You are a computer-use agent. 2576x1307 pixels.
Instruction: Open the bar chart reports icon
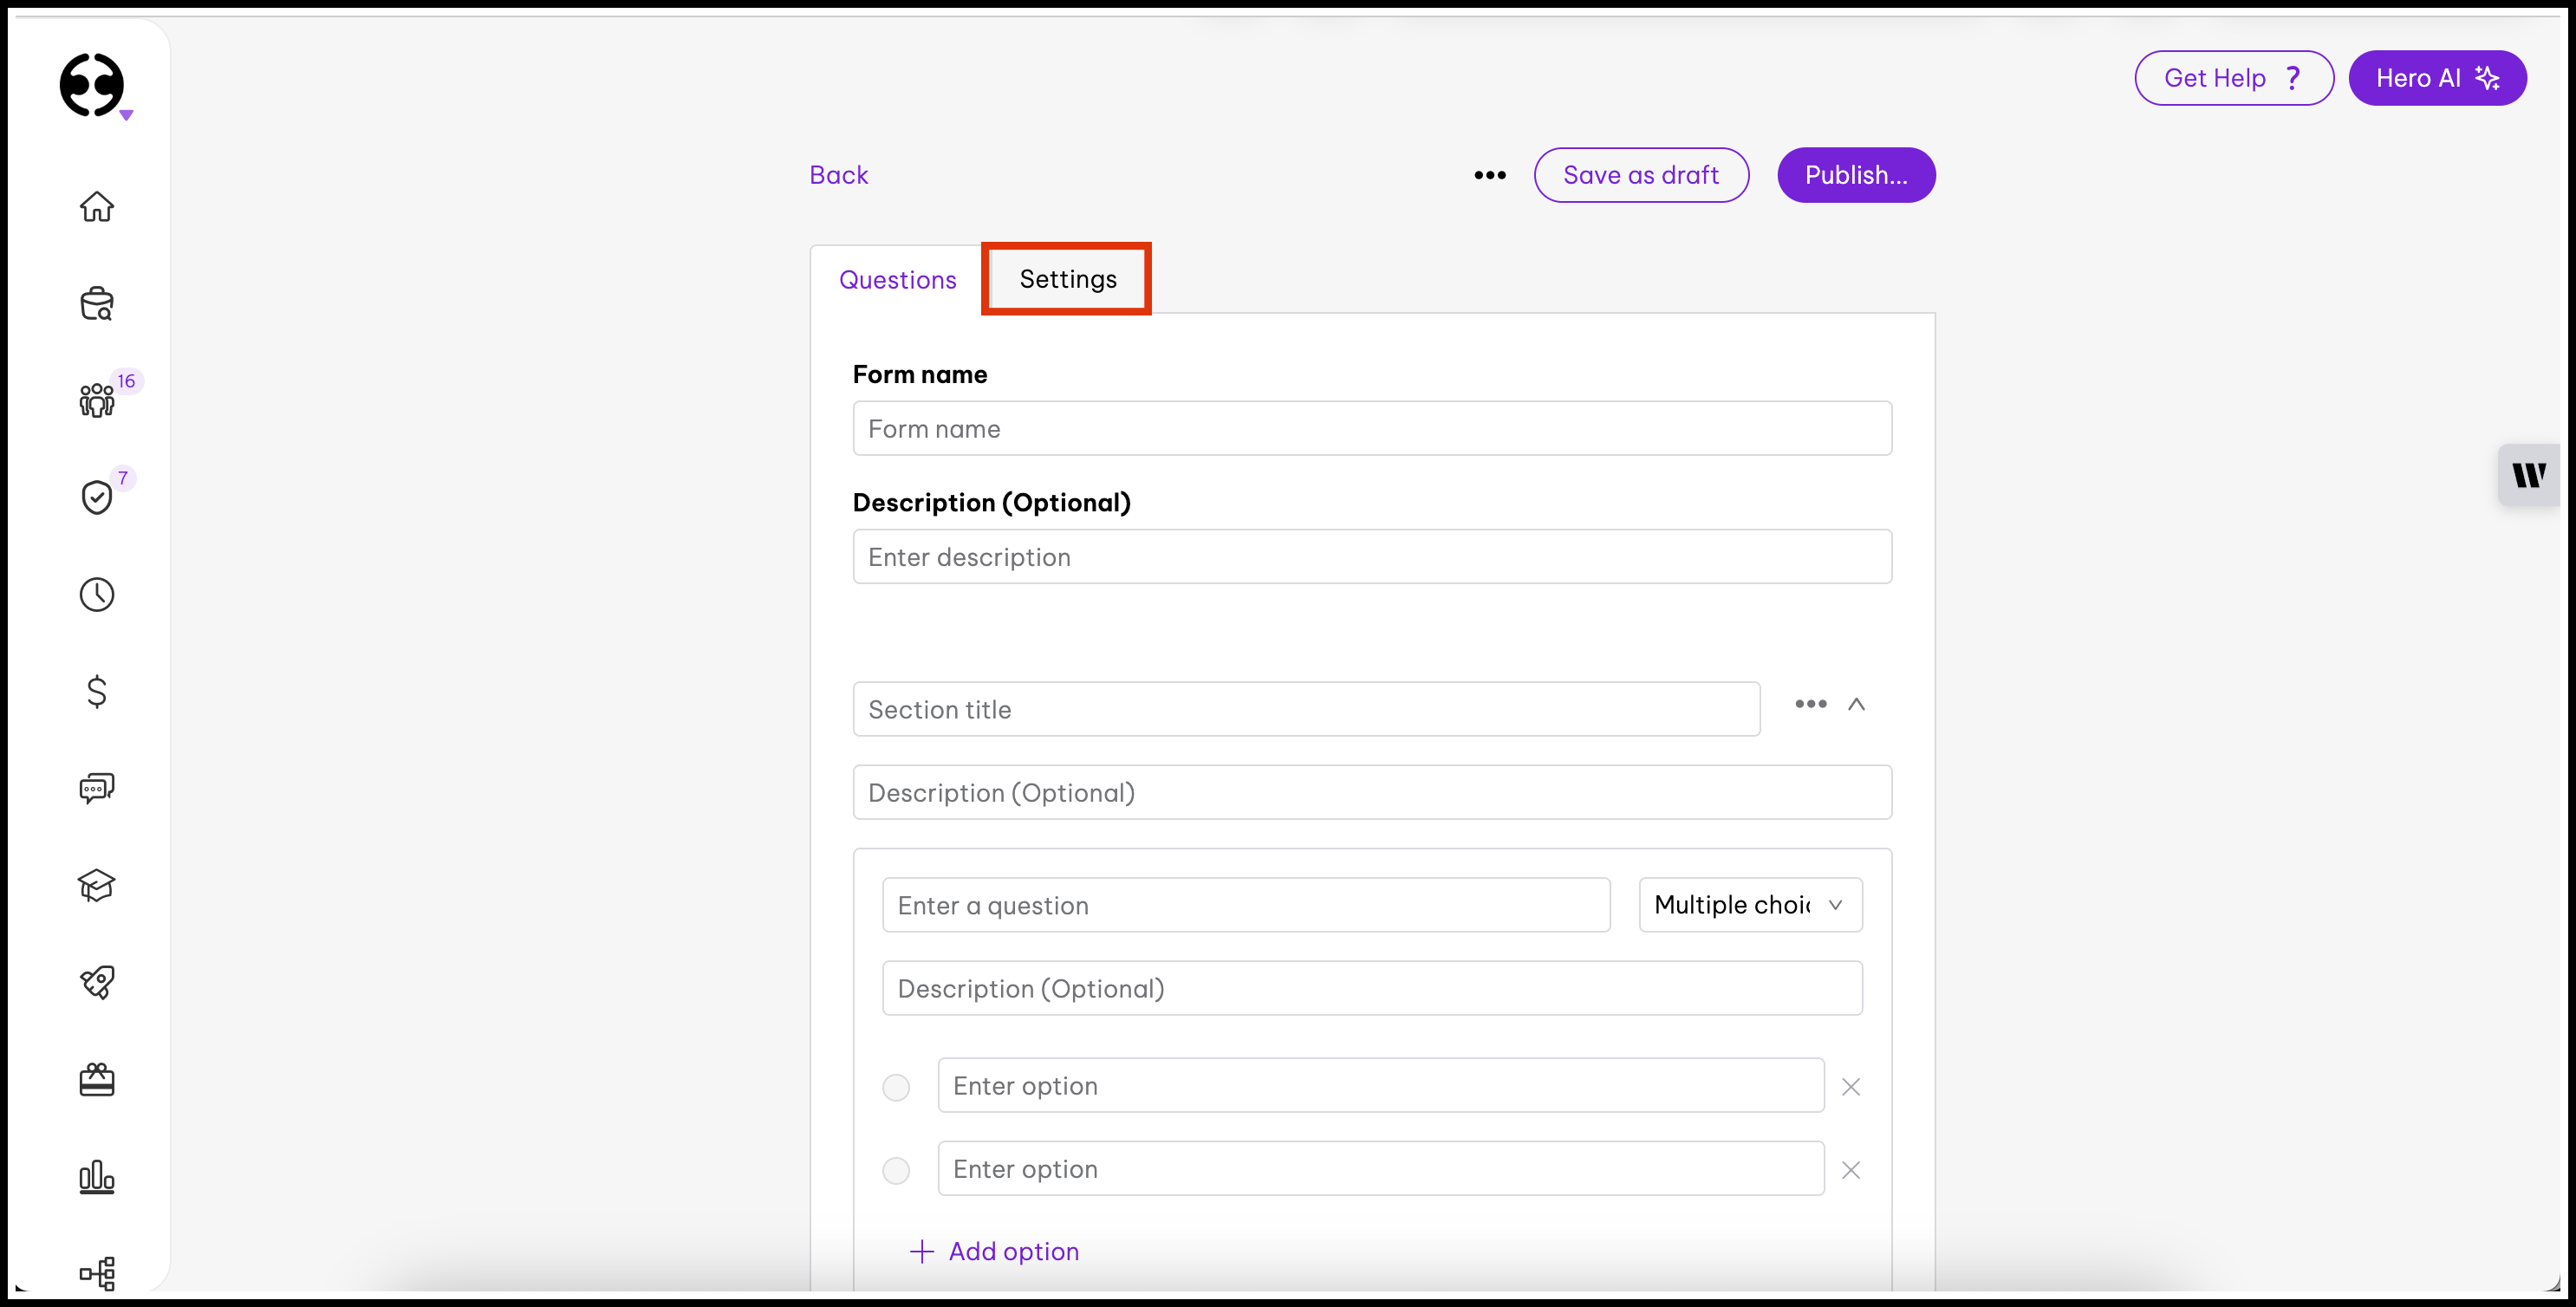(x=97, y=1177)
